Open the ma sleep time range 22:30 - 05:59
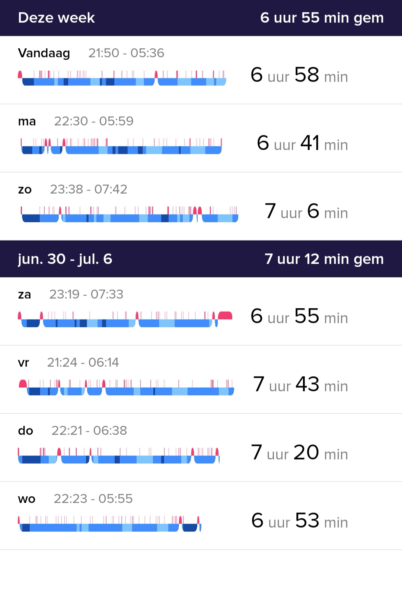Image resolution: width=402 pixels, height=598 pixels. click(x=94, y=121)
